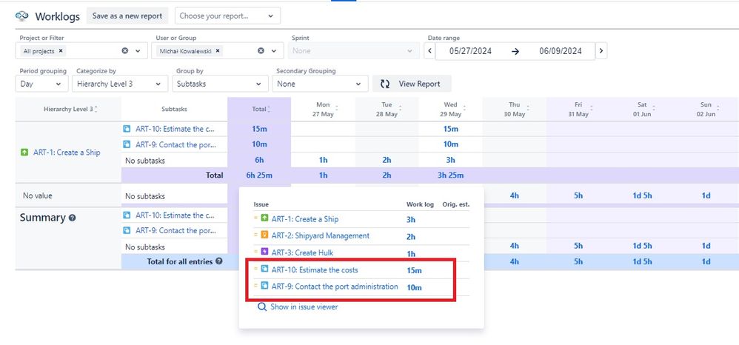Click the ART-3 purple epic icon
This screenshot has height=345, width=739.
click(x=264, y=251)
